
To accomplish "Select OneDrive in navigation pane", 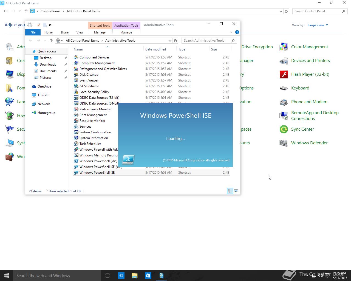I will pos(44,86).
